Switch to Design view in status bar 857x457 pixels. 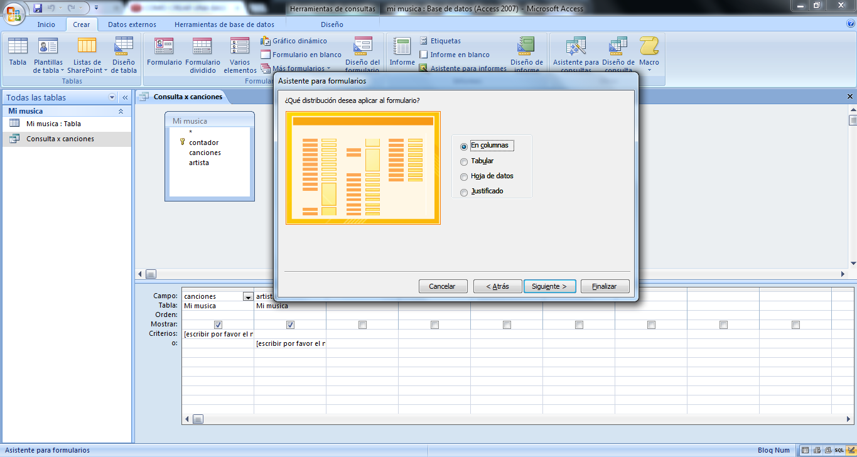tap(850, 450)
